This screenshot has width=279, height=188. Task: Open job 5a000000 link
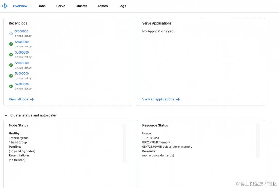22,84
